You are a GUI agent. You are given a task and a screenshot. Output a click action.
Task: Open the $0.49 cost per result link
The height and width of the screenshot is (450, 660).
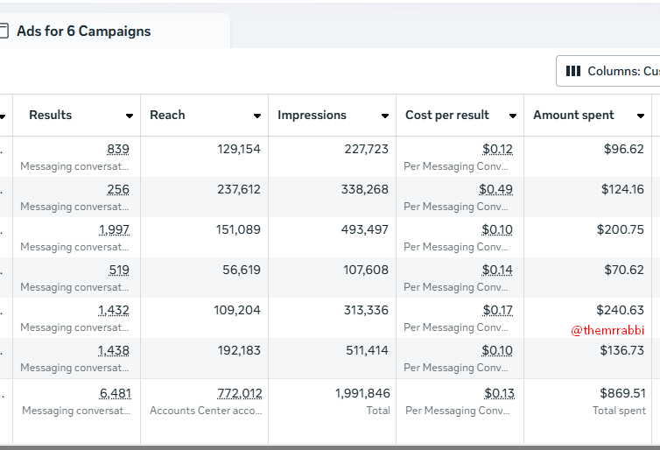click(x=495, y=190)
